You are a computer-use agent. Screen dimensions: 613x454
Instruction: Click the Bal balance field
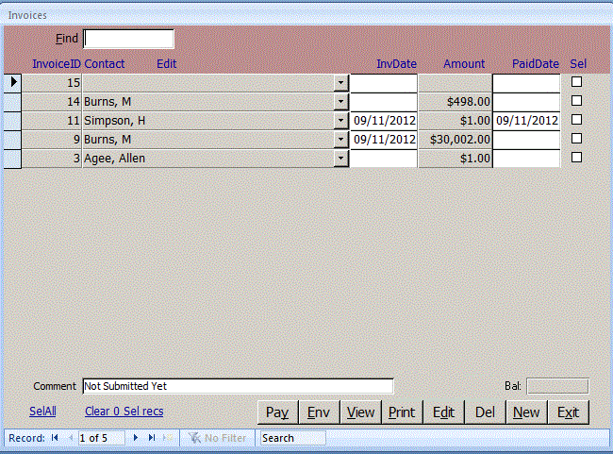[557, 386]
